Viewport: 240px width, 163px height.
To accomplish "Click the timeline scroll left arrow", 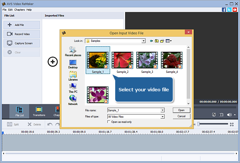I will [3, 153].
